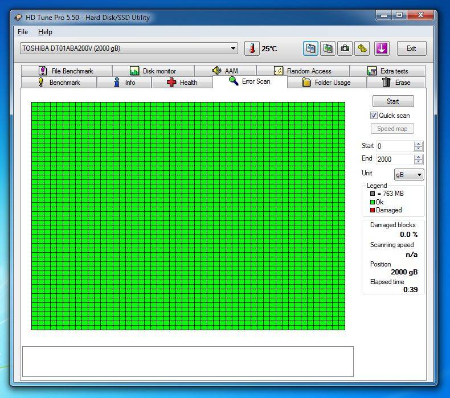Screen dimensions: 450x398
Task: Click the n/a scanning speed value
Action: [x=411, y=255]
